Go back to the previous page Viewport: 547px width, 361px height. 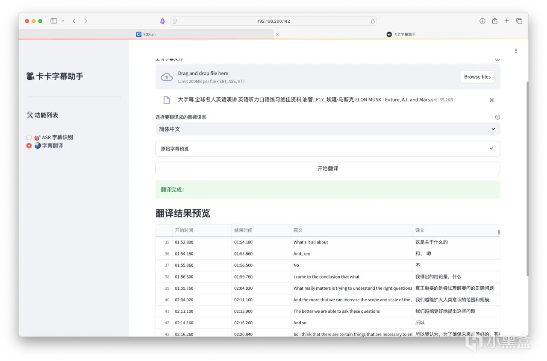[74, 21]
